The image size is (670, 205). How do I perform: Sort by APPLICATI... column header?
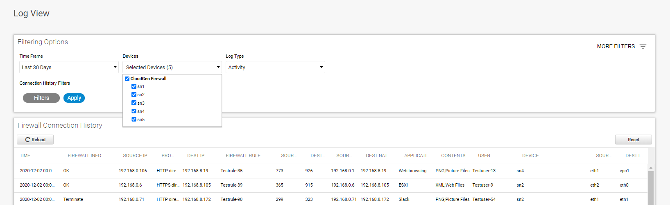point(416,155)
